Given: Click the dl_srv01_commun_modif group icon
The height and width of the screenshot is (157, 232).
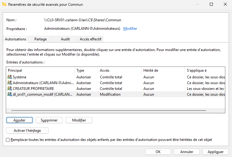Looking at the screenshot, I should click(x=10, y=94).
